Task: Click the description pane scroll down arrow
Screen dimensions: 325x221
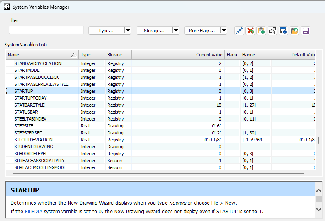Action: coord(318,209)
